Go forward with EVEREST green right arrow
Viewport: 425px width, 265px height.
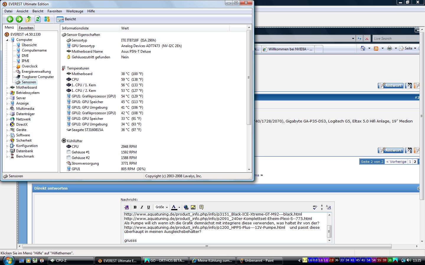(x=19, y=19)
